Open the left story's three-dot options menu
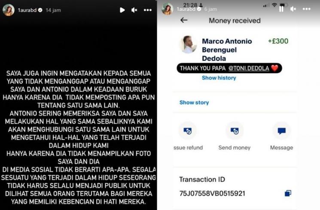This screenshot has width=320, height=210. coord(148,10)
